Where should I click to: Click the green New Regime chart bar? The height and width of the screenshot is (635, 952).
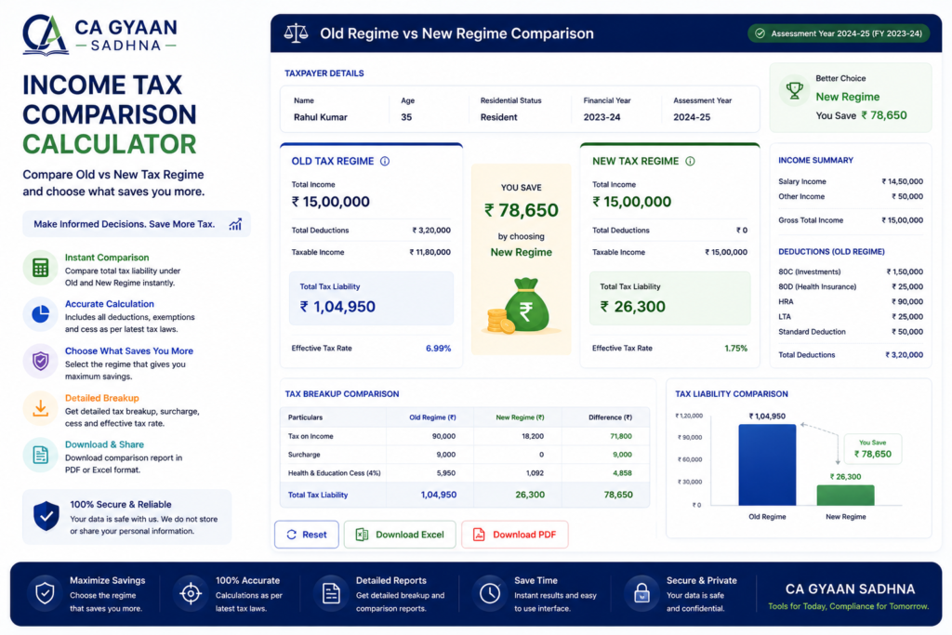[x=845, y=495]
